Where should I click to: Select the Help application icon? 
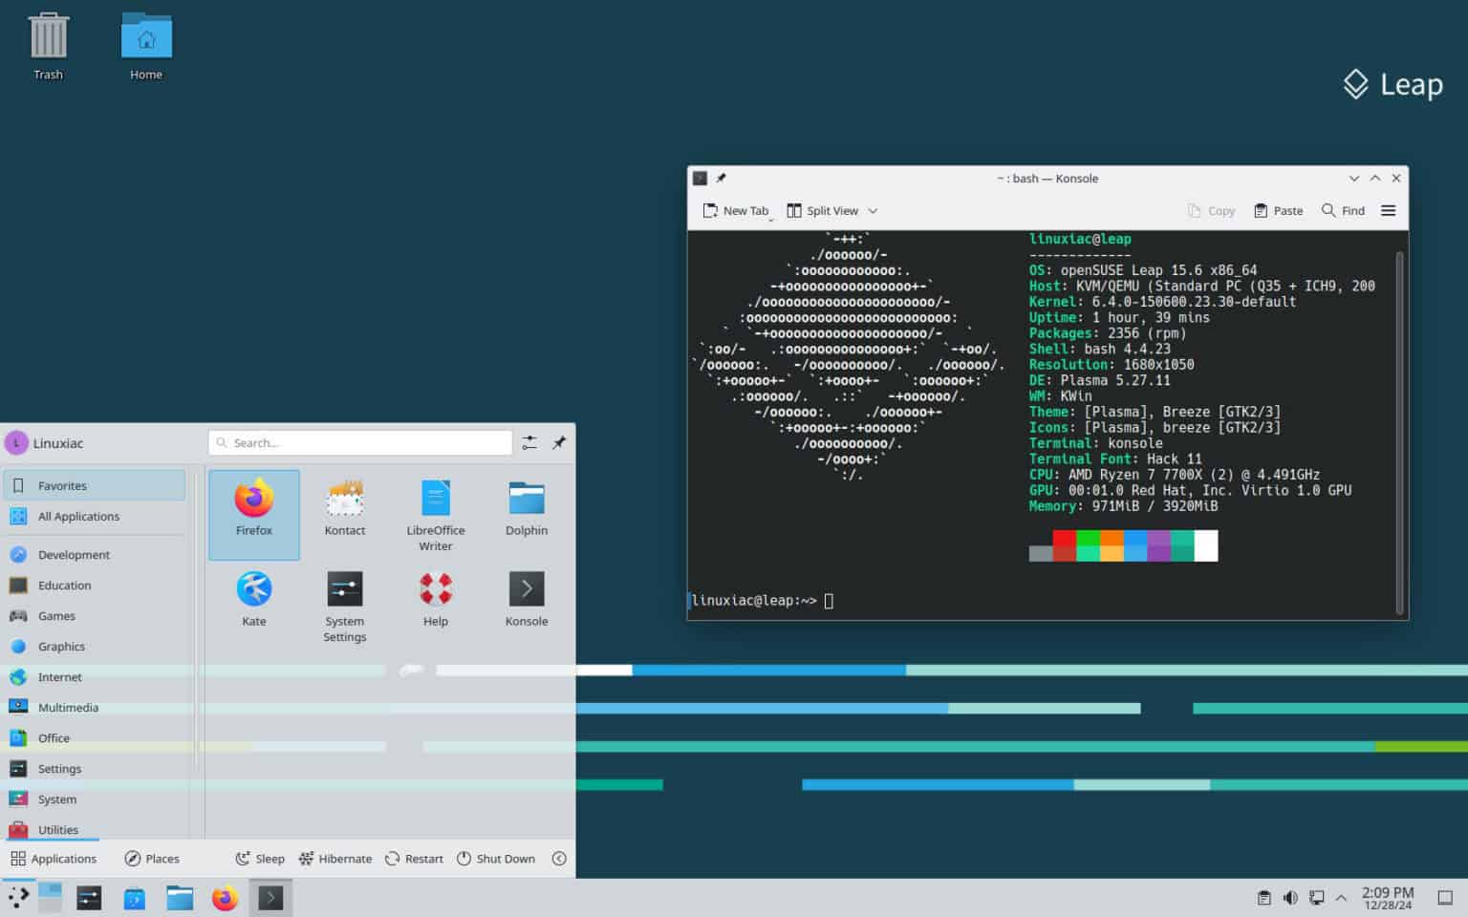click(435, 597)
